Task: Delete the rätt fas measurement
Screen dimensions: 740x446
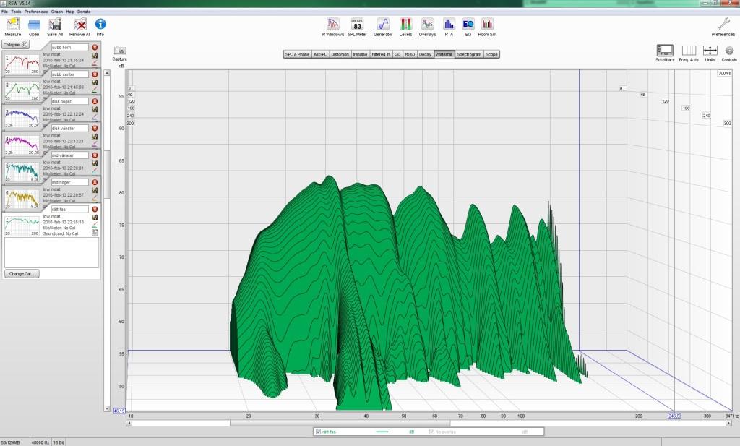Action: [95, 209]
